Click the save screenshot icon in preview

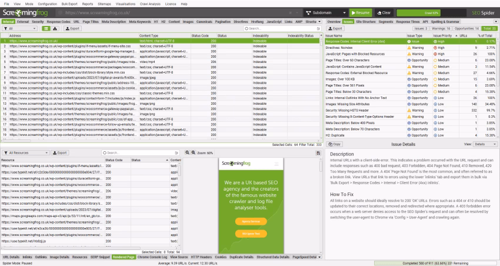pos(318,152)
